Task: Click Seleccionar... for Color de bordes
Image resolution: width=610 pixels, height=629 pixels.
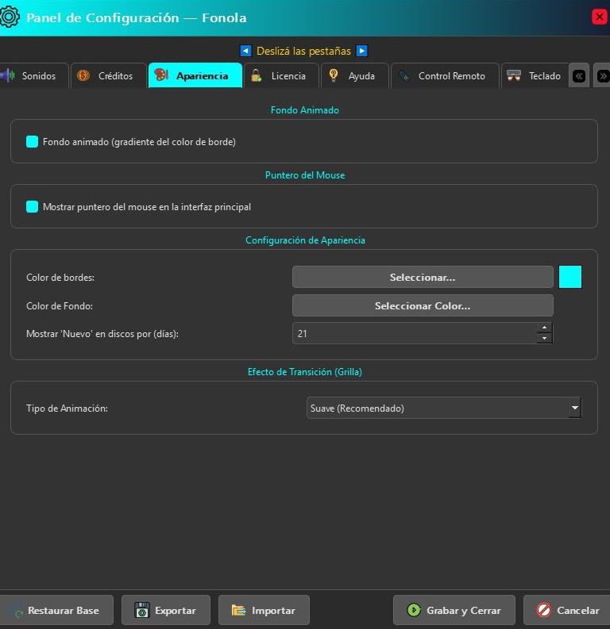Action: [x=423, y=277]
